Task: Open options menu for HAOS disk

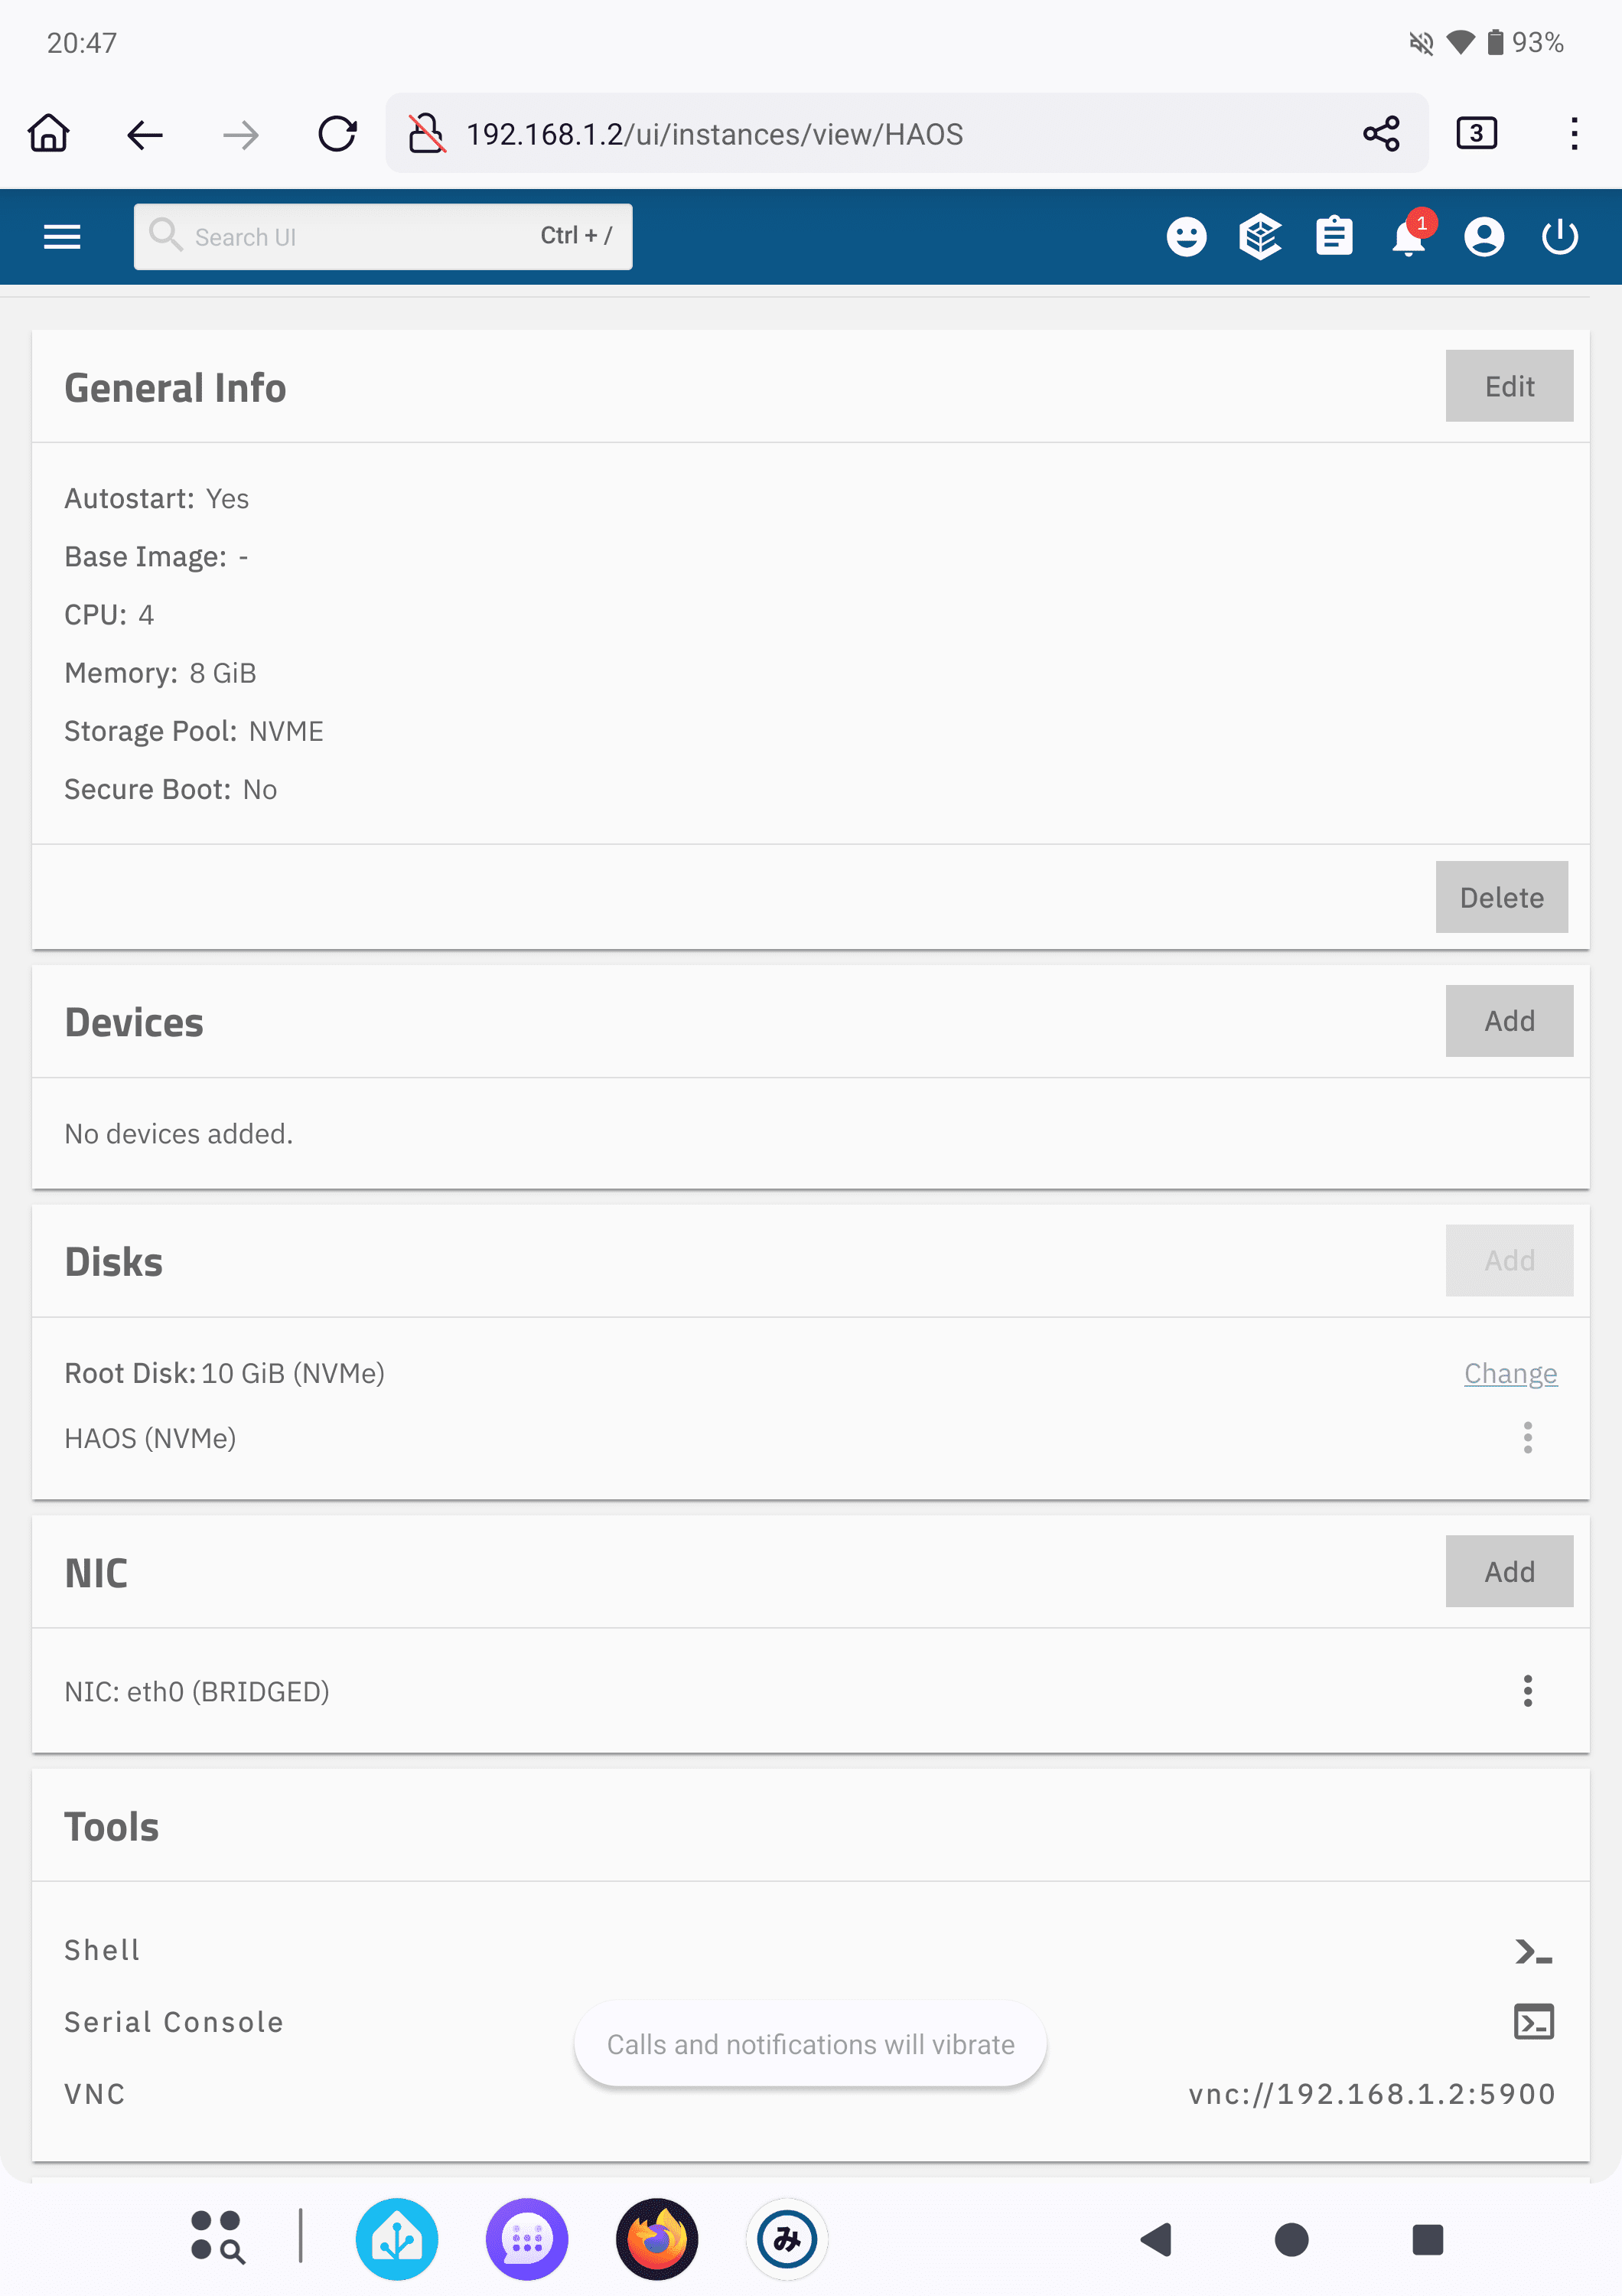Action: (x=1527, y=1438)
